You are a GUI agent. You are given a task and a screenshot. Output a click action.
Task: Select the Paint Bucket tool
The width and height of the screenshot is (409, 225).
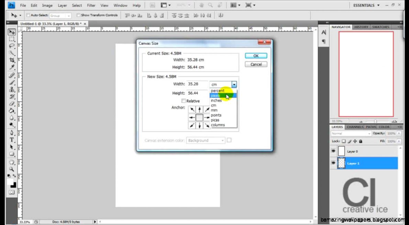(x=12, y=111)
